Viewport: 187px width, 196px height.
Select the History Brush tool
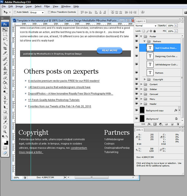tap(5, 73)
